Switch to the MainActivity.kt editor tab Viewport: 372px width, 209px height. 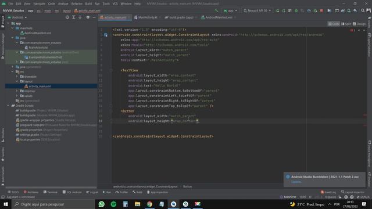click(x=148, y=17)
